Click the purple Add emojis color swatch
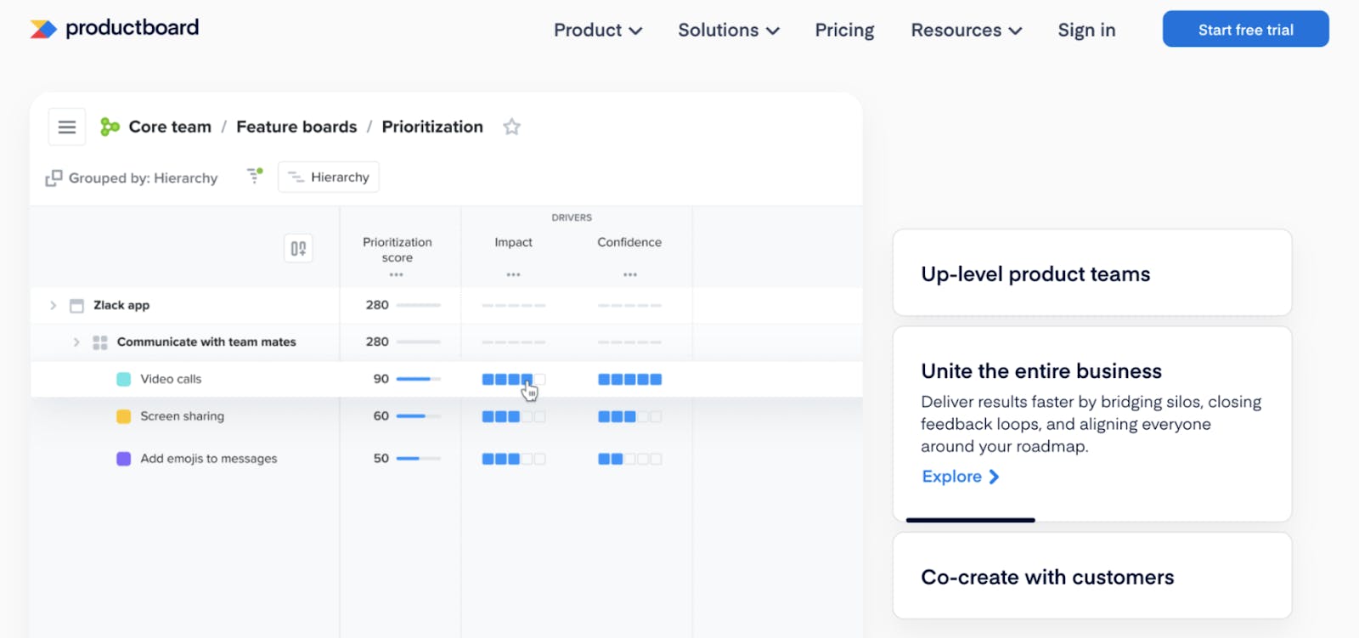1359x638 pixels. point(123,459)
